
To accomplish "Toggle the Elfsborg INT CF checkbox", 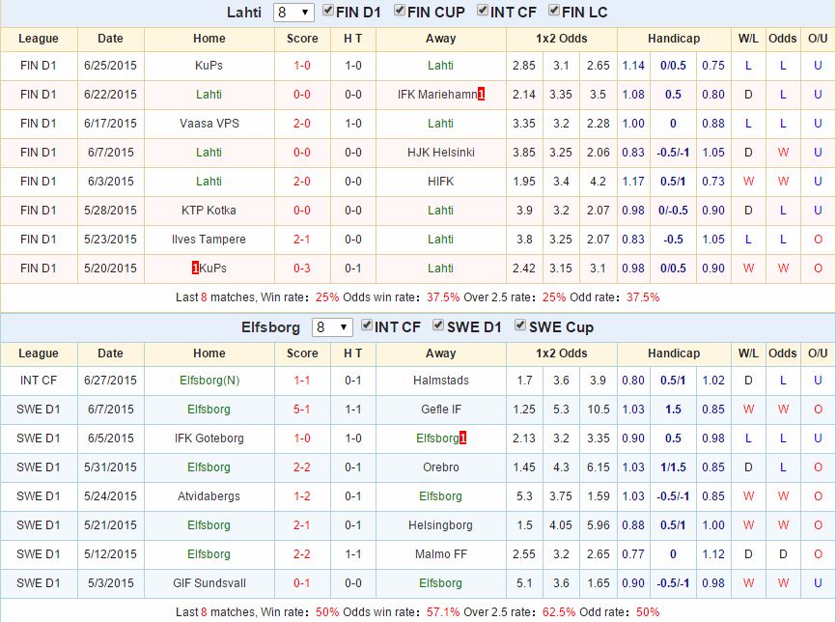I will (367, 325).
